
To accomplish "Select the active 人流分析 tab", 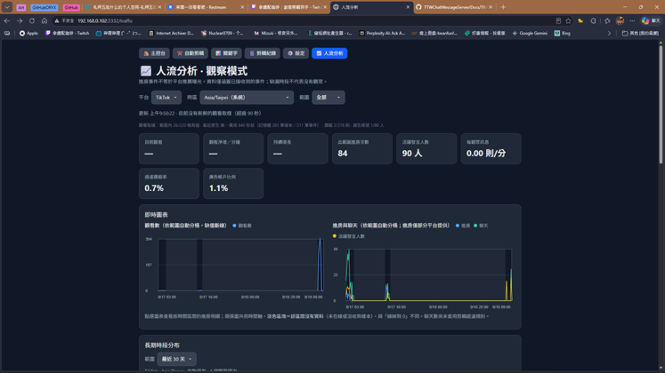I will pyautogui.click(x=329, y=53).
